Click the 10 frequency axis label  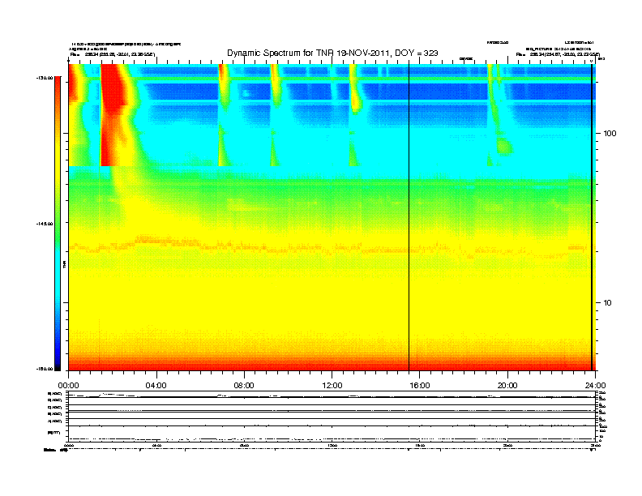pyautogui.click(x=608, y=303)
